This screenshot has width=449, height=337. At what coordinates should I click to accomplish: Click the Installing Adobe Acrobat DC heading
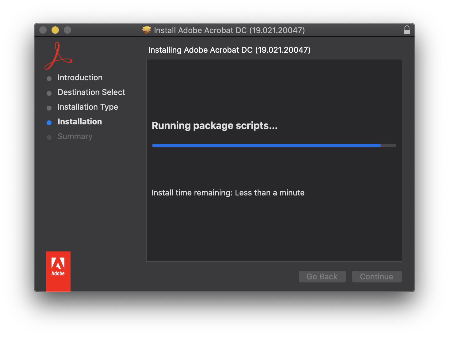(x=229, y=50)
